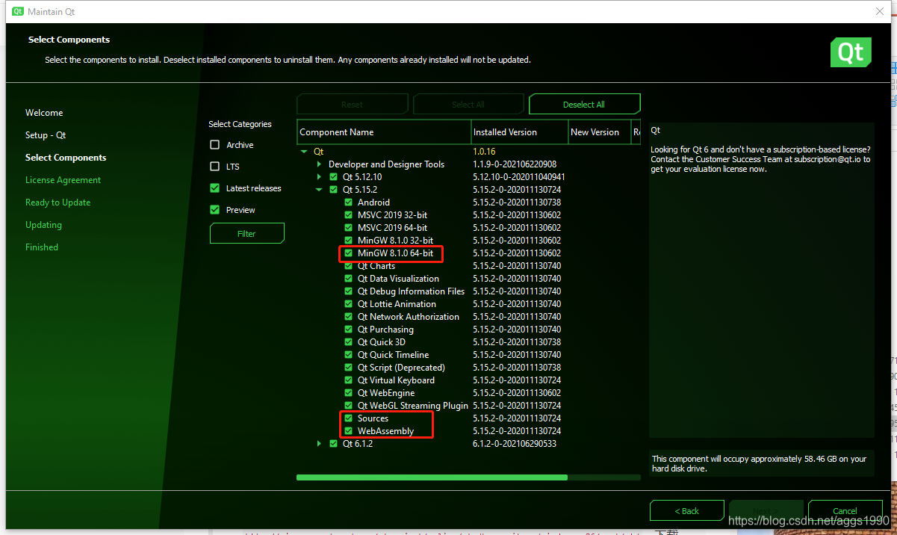
Task: Uncheck the Qt 5.15.2 checkbox
Action: click(x=334, y=190)
